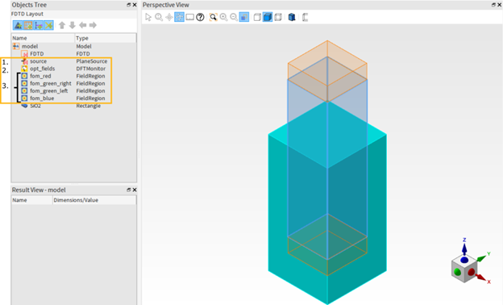The height and width of the screenshot is (305, 503).
Task: Close the Objects Tree panel
Action: pos(135,5)
